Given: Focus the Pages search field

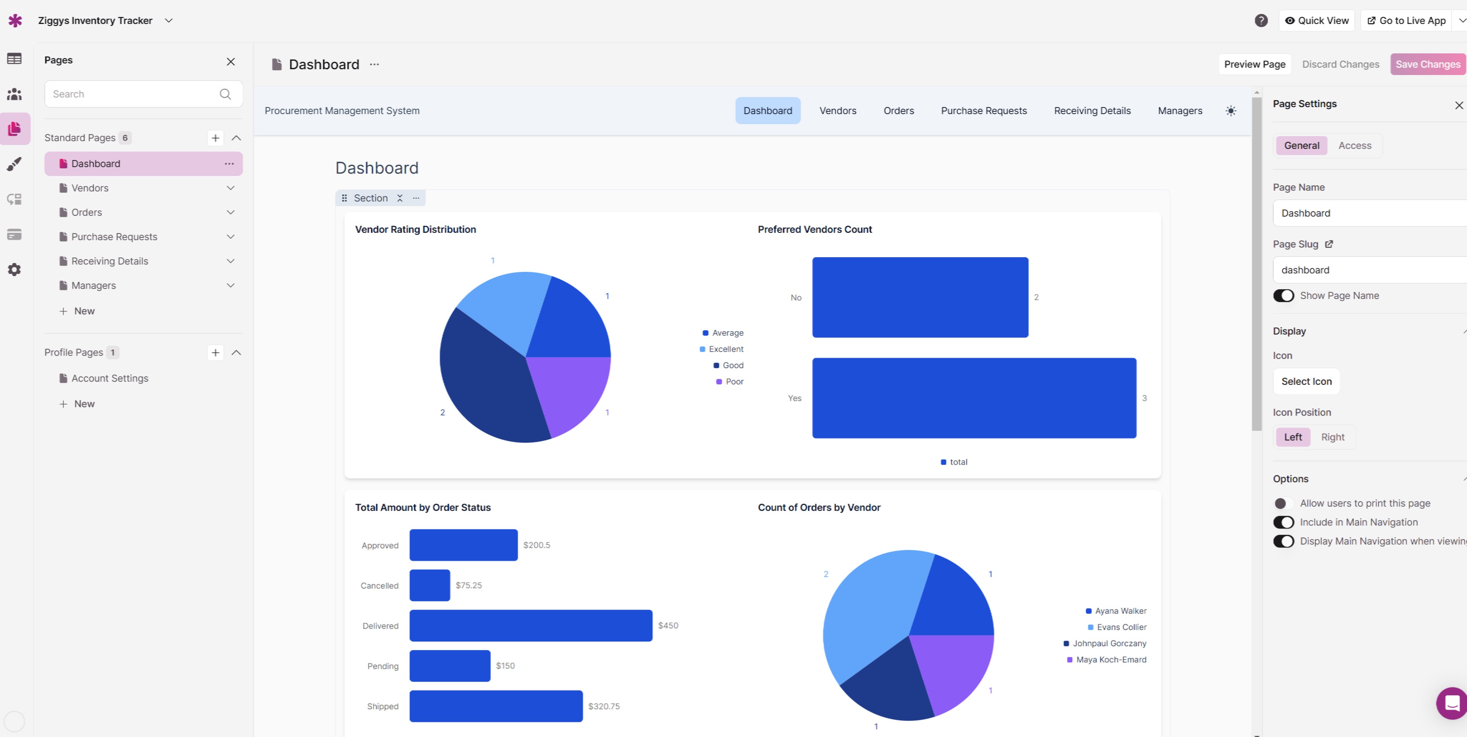Looking at the screenshot, I should pos(144,94).
